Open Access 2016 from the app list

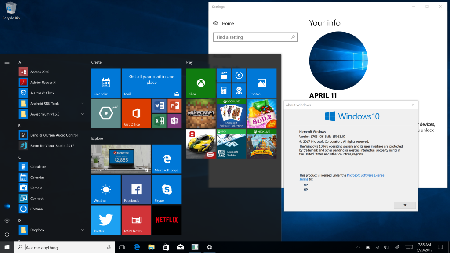point(40,72)
